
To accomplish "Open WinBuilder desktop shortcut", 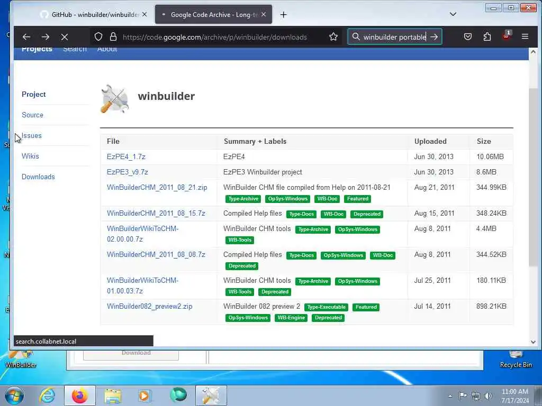I will click(x=21, y=359).
